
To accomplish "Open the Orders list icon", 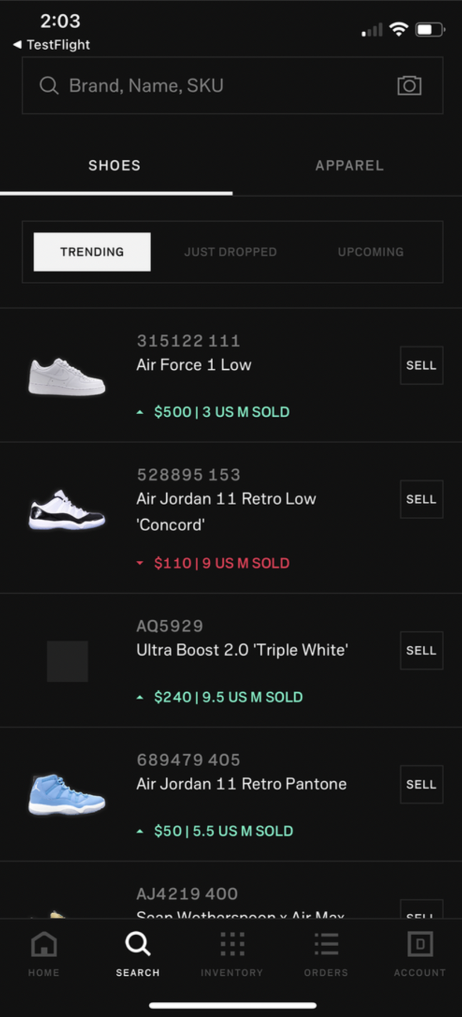I will pyautogui.click(x=326, y=945).
